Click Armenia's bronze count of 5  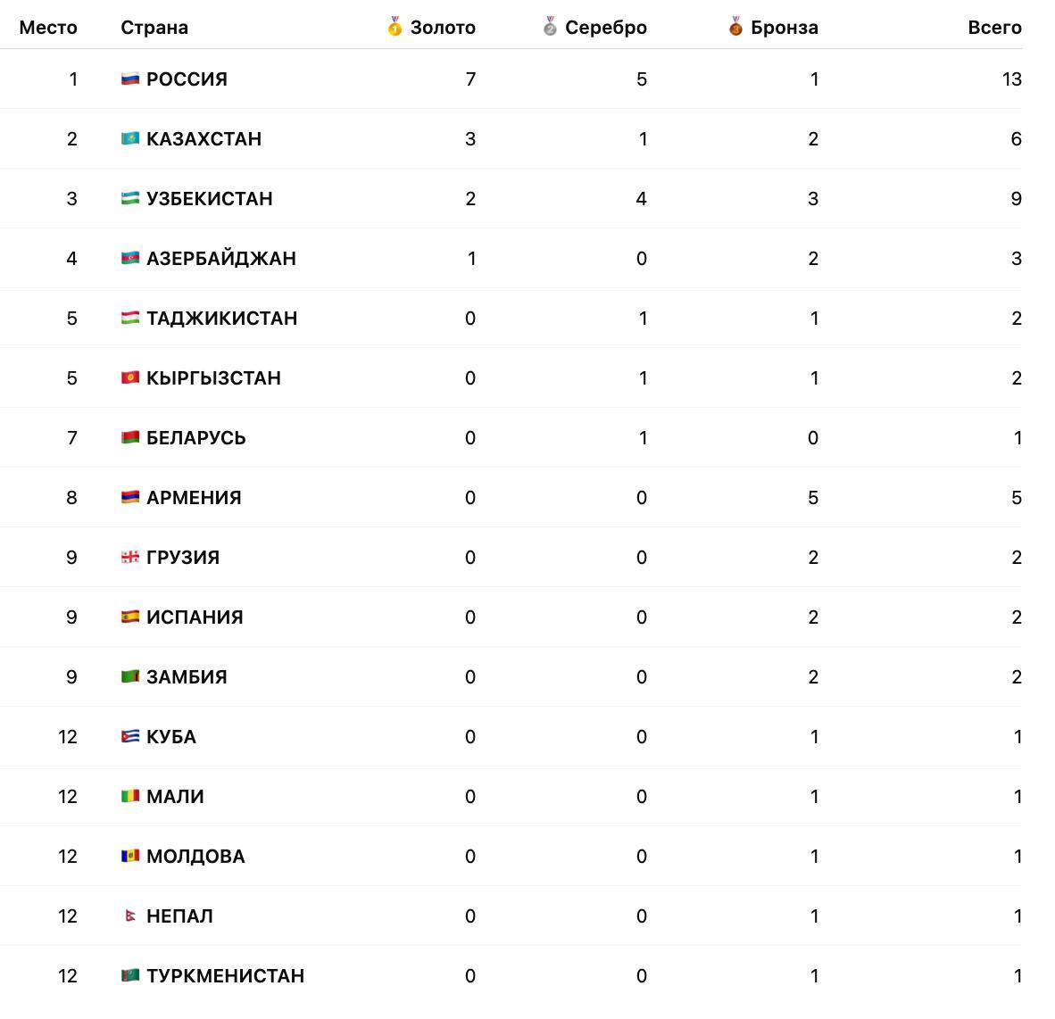pyautogui.click(x=812, y=498)
